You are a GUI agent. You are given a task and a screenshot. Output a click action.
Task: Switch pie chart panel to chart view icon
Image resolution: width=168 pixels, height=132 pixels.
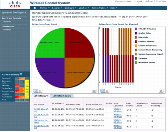tap(36, 91)
